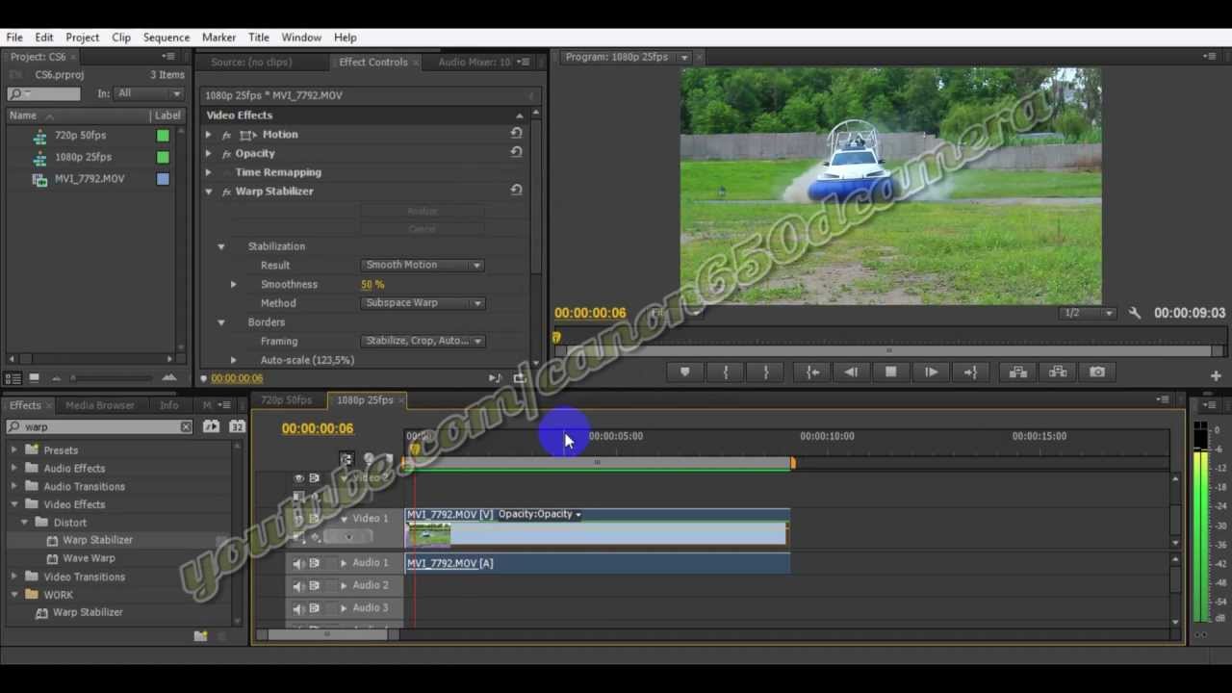Reset the Warp Stabilizer effect
The image size is (1232, 693).
click(516, 191)
